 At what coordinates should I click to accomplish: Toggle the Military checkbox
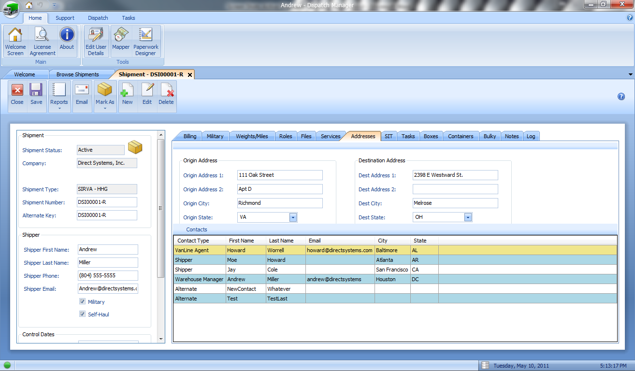pyautogui.click(x=83, y=302)
